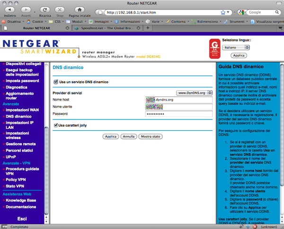
Task: Open UPnP in sidebar
Action: (11, 157)
